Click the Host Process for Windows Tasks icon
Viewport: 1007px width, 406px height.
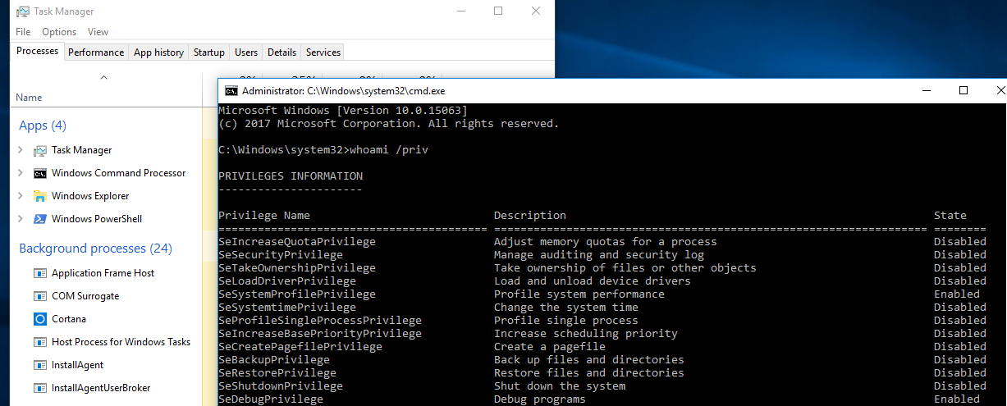tap(40, 342)
